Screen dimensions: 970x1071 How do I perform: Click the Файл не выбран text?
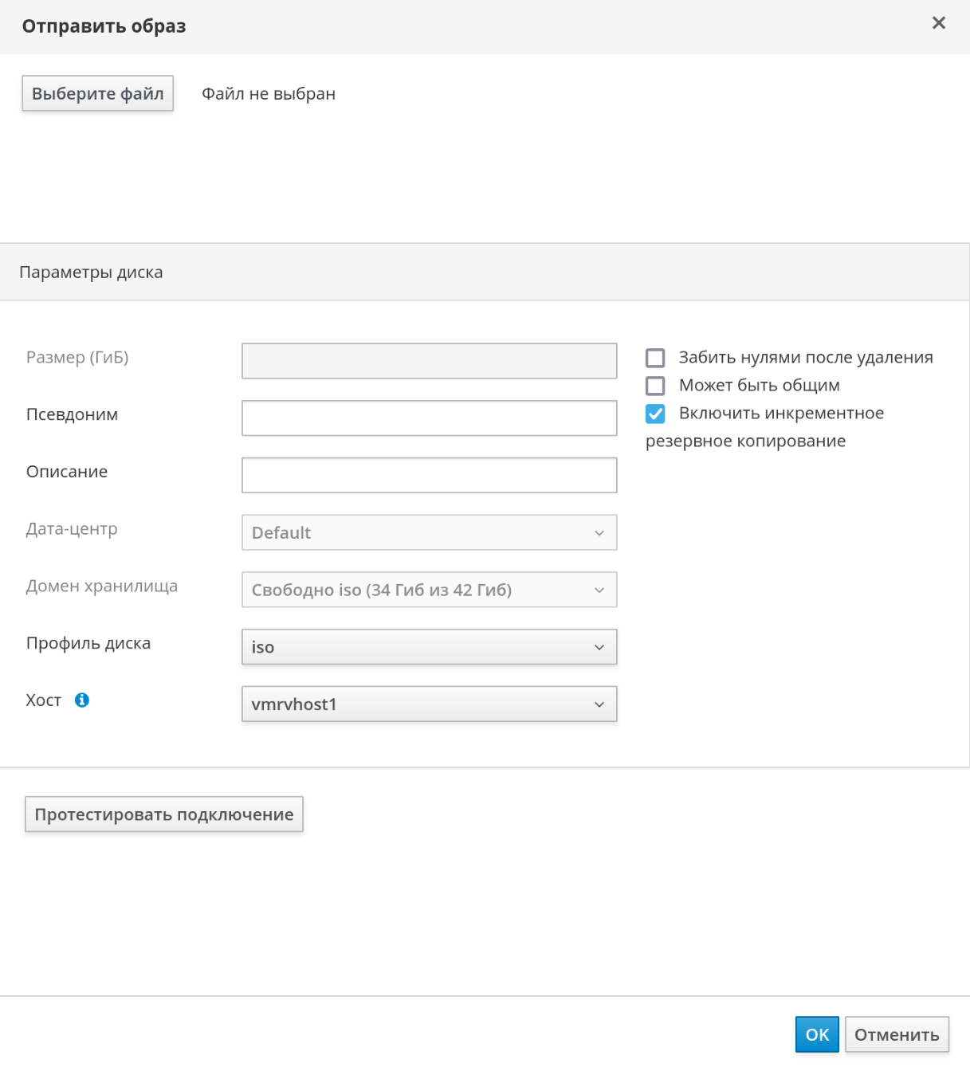[268, 94]
